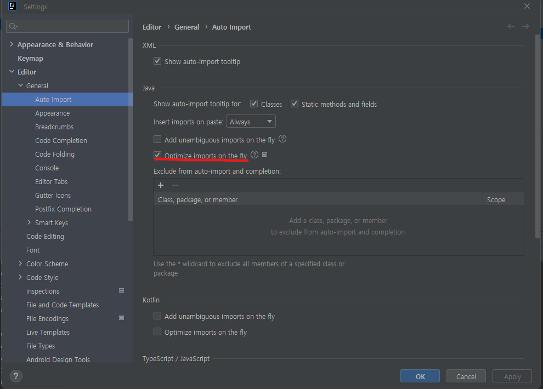This screenshot has height=389, width=543.
Task: Collapse the General tree node
Action: tap(20, 85)
